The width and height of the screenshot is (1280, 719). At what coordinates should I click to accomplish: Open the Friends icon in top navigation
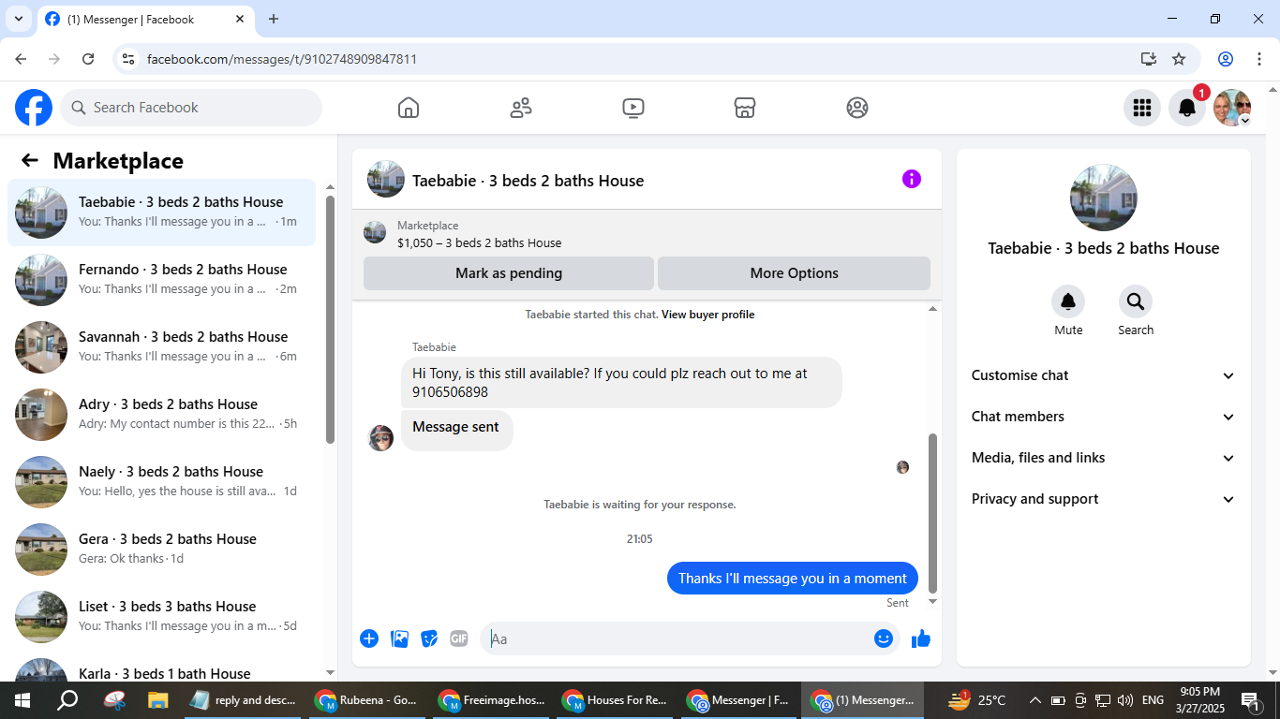(521, 108)
